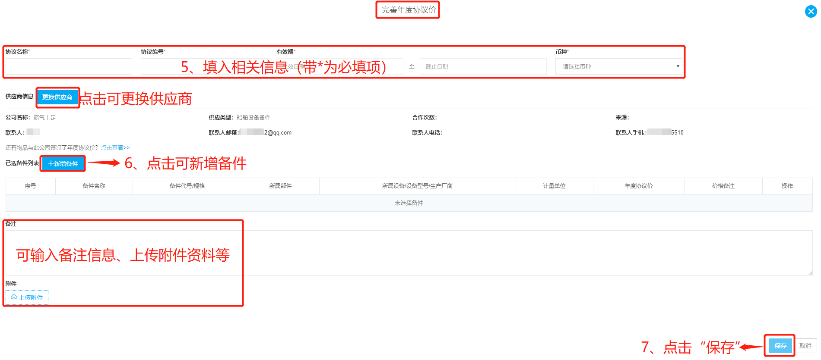
Task: Click the 计量单位 column header
Action: [554, 186]
